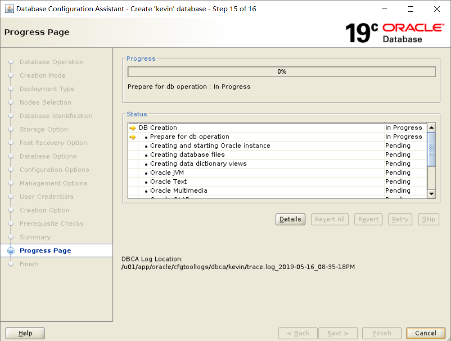This screenshot has width=451, height=341.
Task: Select the DB Creation status row
Action: [278, 128]
